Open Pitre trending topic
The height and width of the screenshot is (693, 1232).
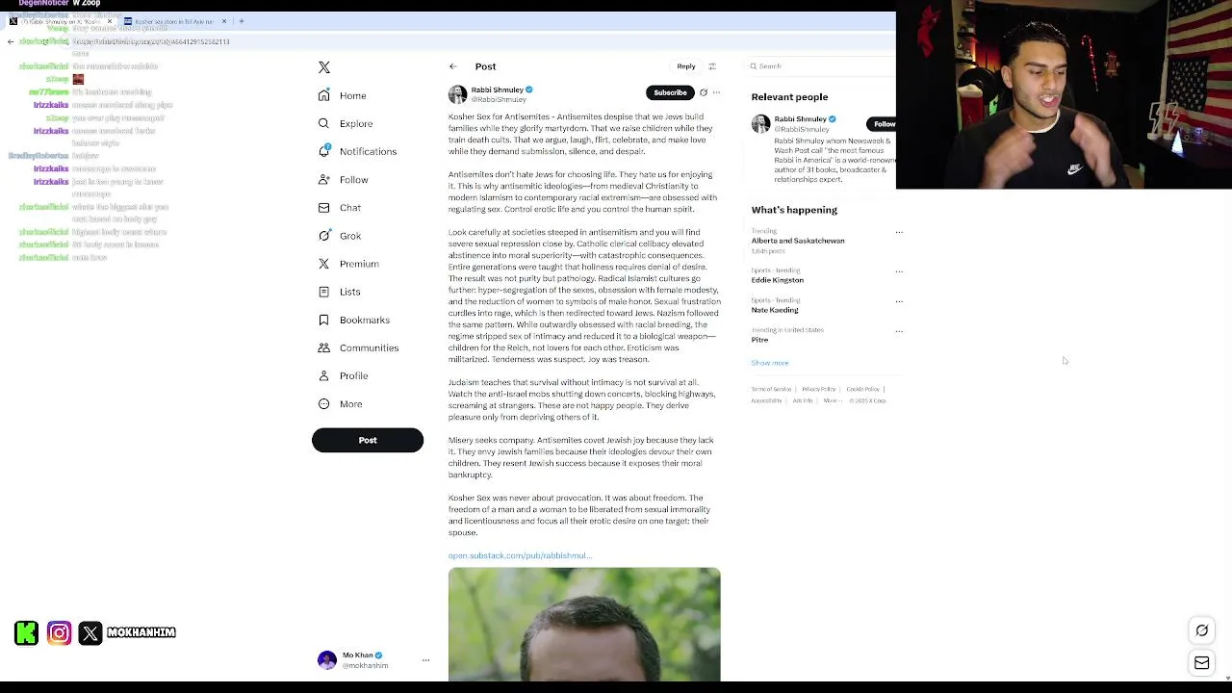point(759,340)
